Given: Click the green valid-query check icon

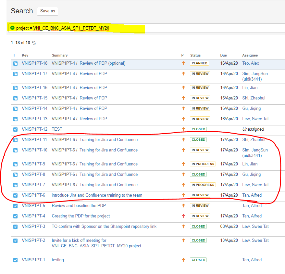Looking at the screenshot, I should (x=12, y=28).
